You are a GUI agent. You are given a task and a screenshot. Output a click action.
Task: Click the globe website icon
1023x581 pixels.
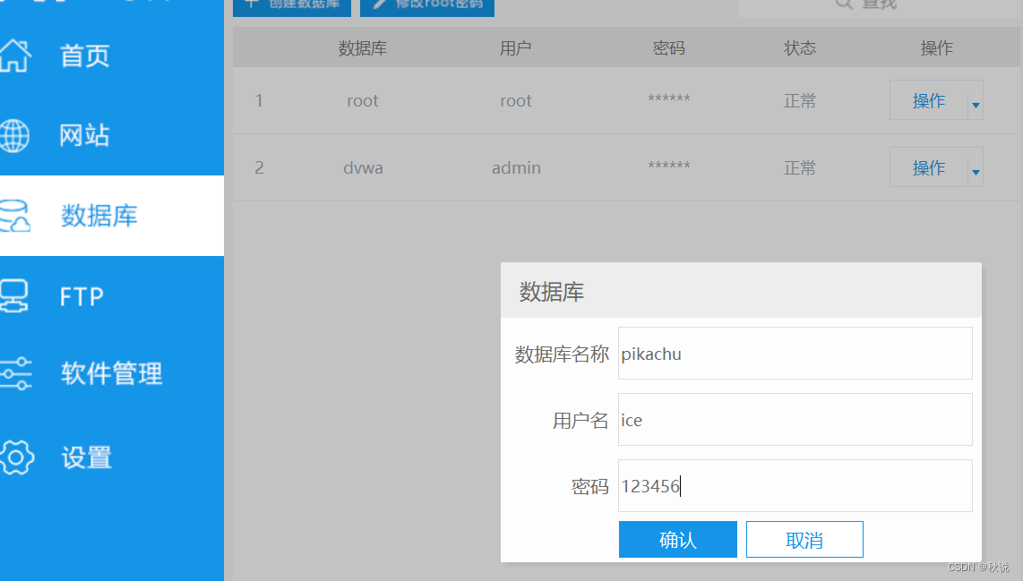(x=13, y=136)
